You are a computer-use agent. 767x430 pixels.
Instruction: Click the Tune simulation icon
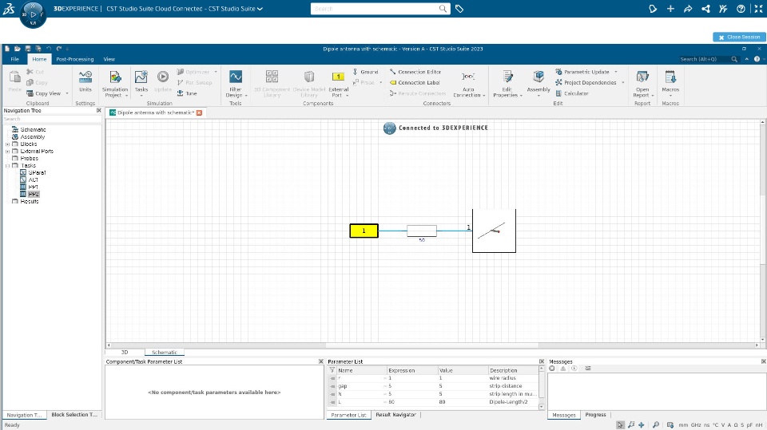point(181,93)
